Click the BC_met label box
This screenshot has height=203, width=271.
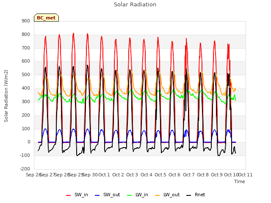pyautogui.click(x=46, y=18)
